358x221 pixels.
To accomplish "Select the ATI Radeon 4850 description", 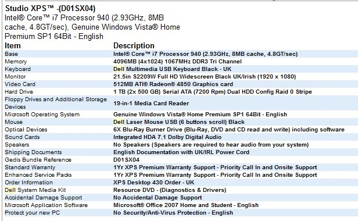I will pos(173,84).
